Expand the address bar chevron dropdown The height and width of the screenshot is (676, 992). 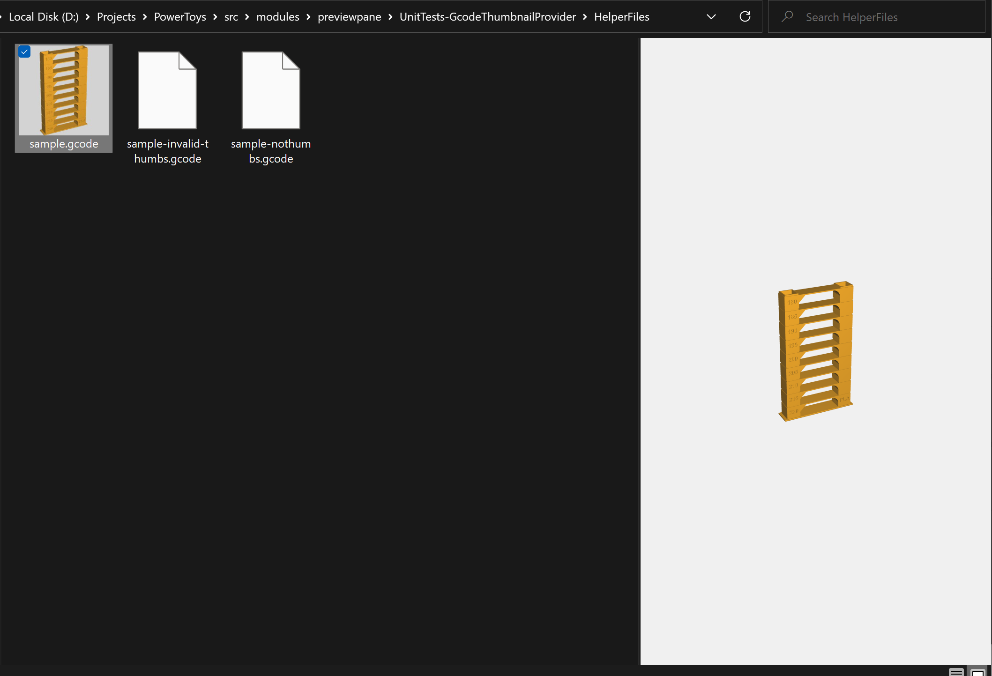click(x=711, y=17)
